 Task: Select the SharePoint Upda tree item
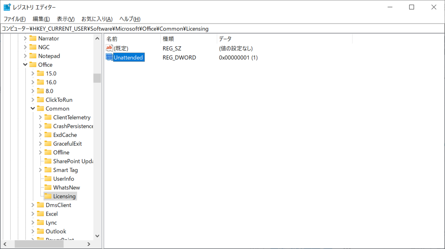click(73, 161)
